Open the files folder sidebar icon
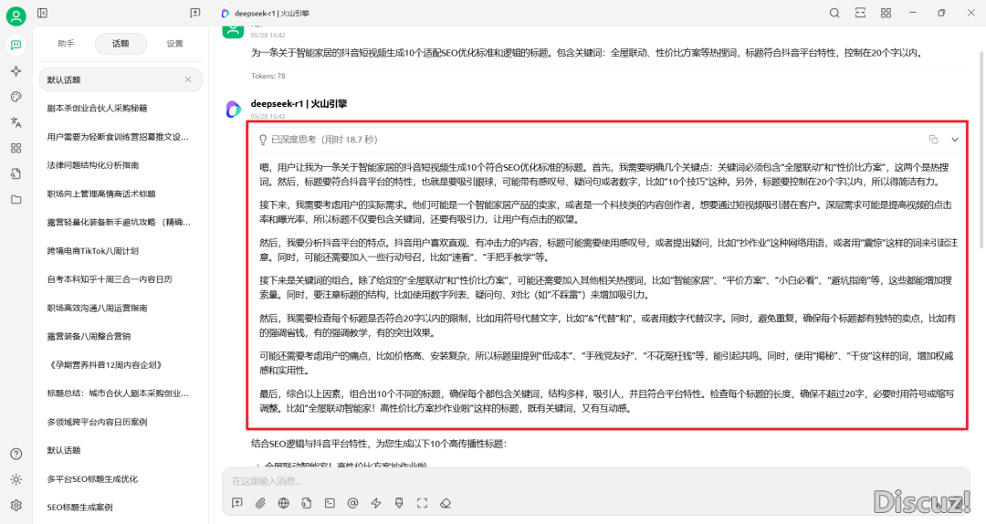This screenshot has height=524, width=986. click(16, 199)
